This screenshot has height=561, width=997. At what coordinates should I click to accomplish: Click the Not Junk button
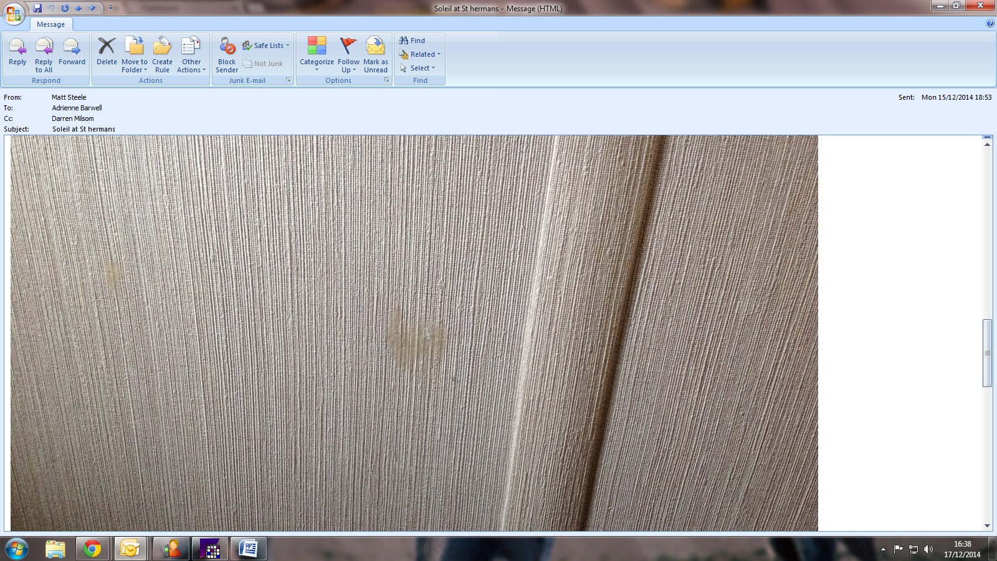pos(263,64)
